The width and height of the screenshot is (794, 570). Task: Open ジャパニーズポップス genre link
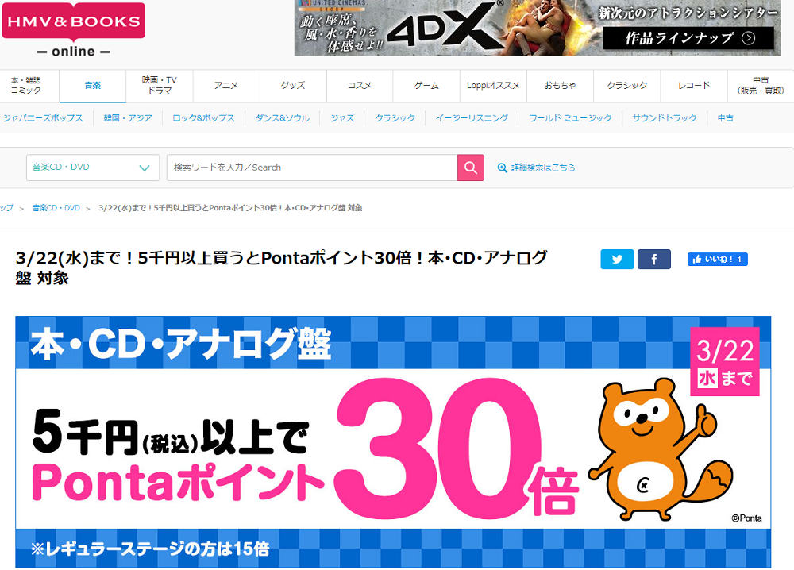[x=43, y=118]
